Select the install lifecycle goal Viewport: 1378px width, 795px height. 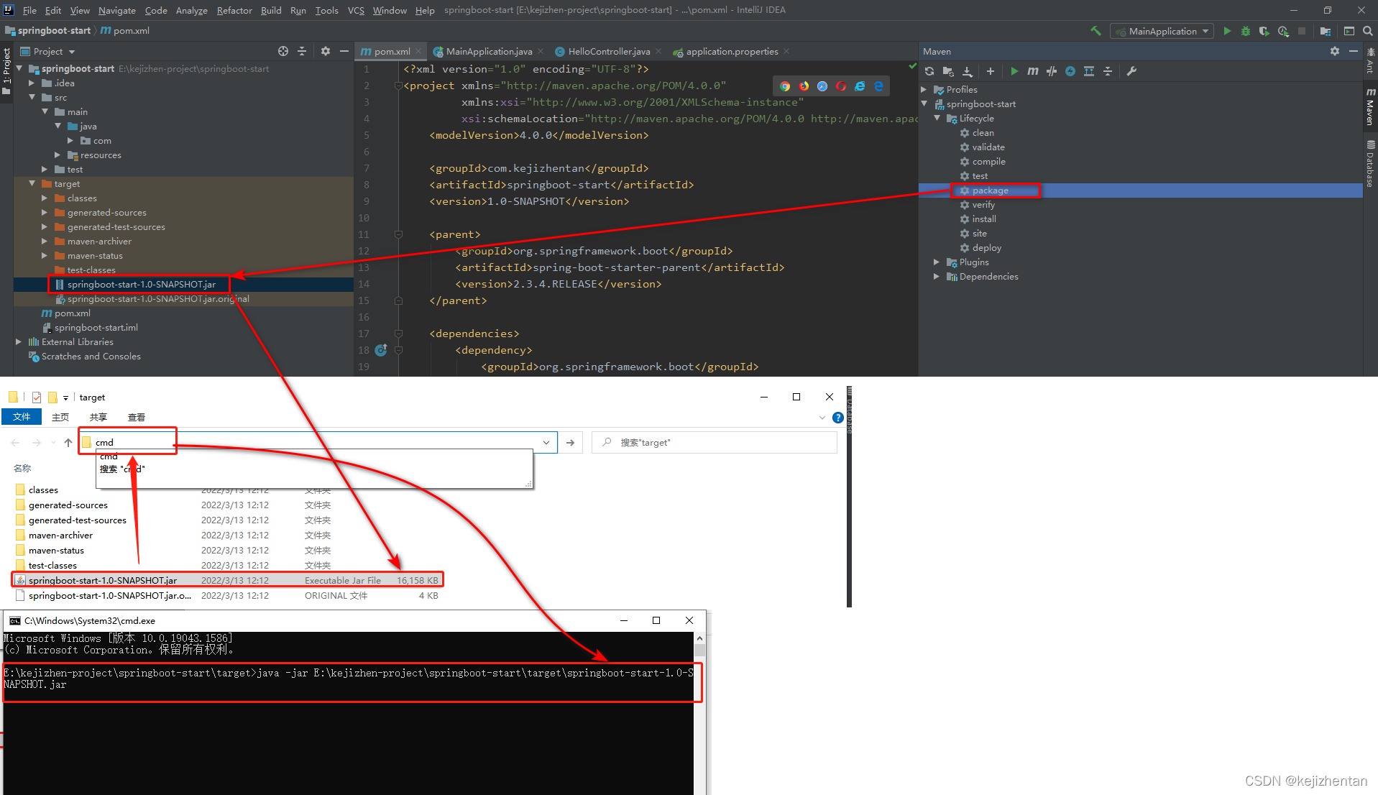point(984,219)
